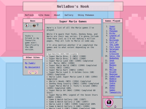The height and width of the screenshot is (109, 146).
Task: Click the Super Mario Land (GB) (1989) entry
Action: point(71,61)
